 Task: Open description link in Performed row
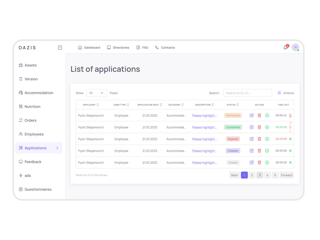(x=204, y=116)
